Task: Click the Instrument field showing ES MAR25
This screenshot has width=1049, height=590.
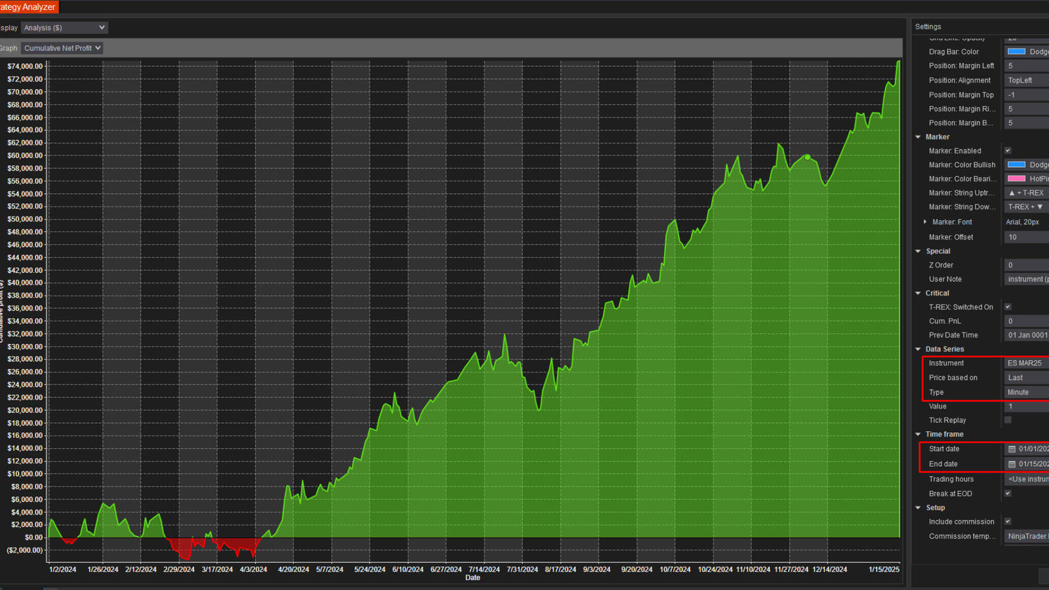Action: pyautogui.click(x=1025, y=363)
